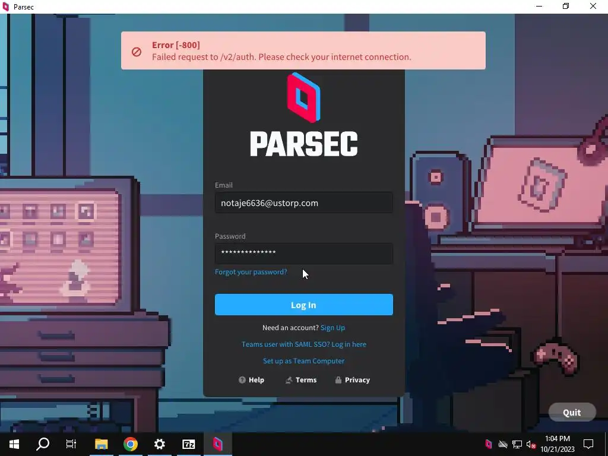Screen dimensions: 608x456
Task: Click the error prohibited icon in banner
Action: coord(137,52)
